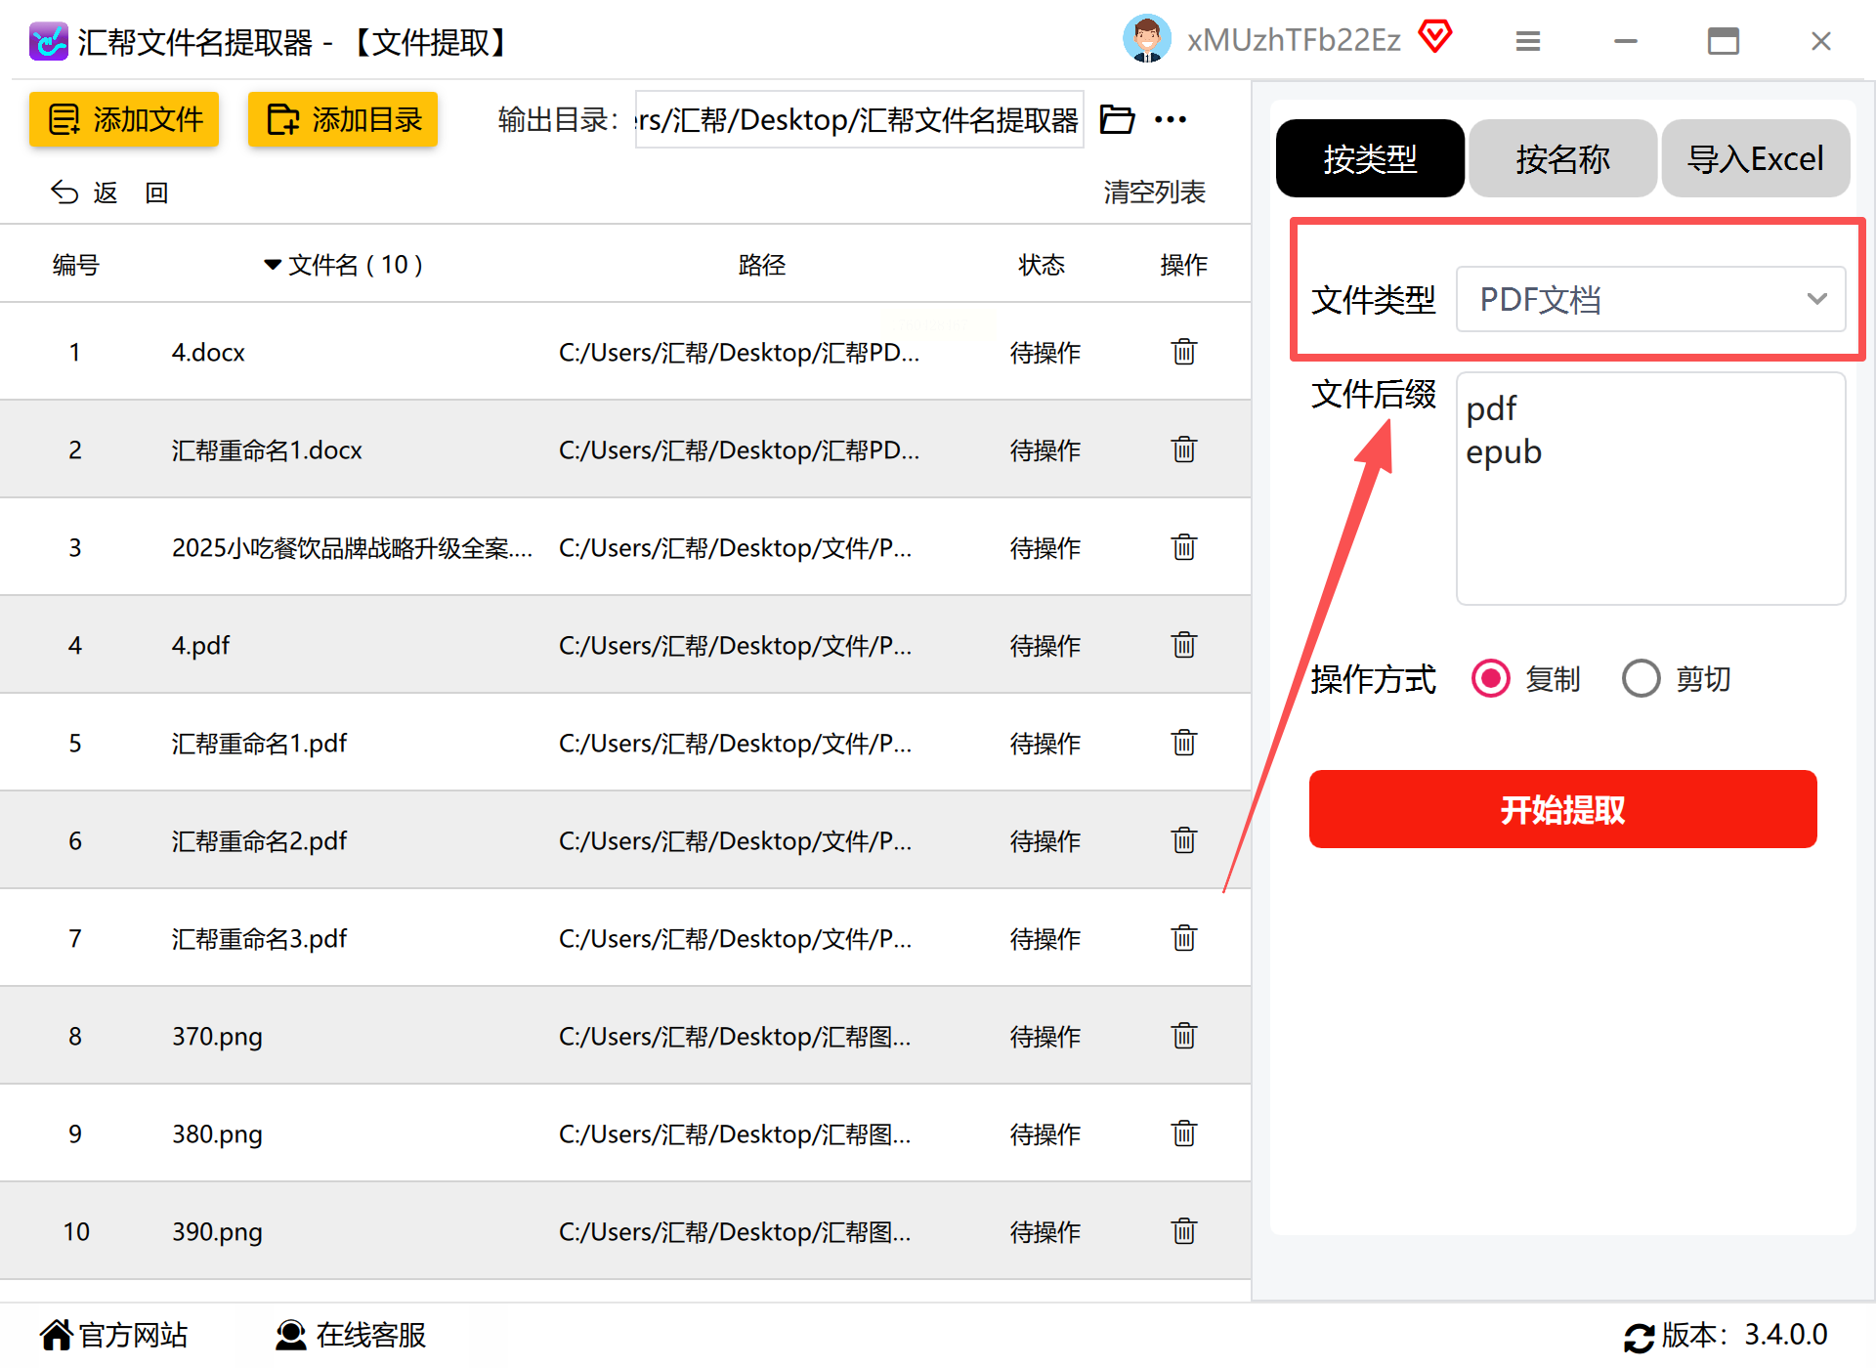Sort by 文件名 column header arrow
This screenshot has width=1876, height=1368.
(273, 265)
